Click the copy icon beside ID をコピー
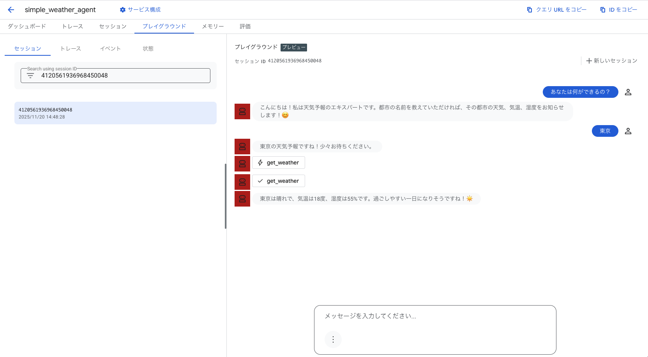Screen dimensions: 648x357 tap(603, 10)
